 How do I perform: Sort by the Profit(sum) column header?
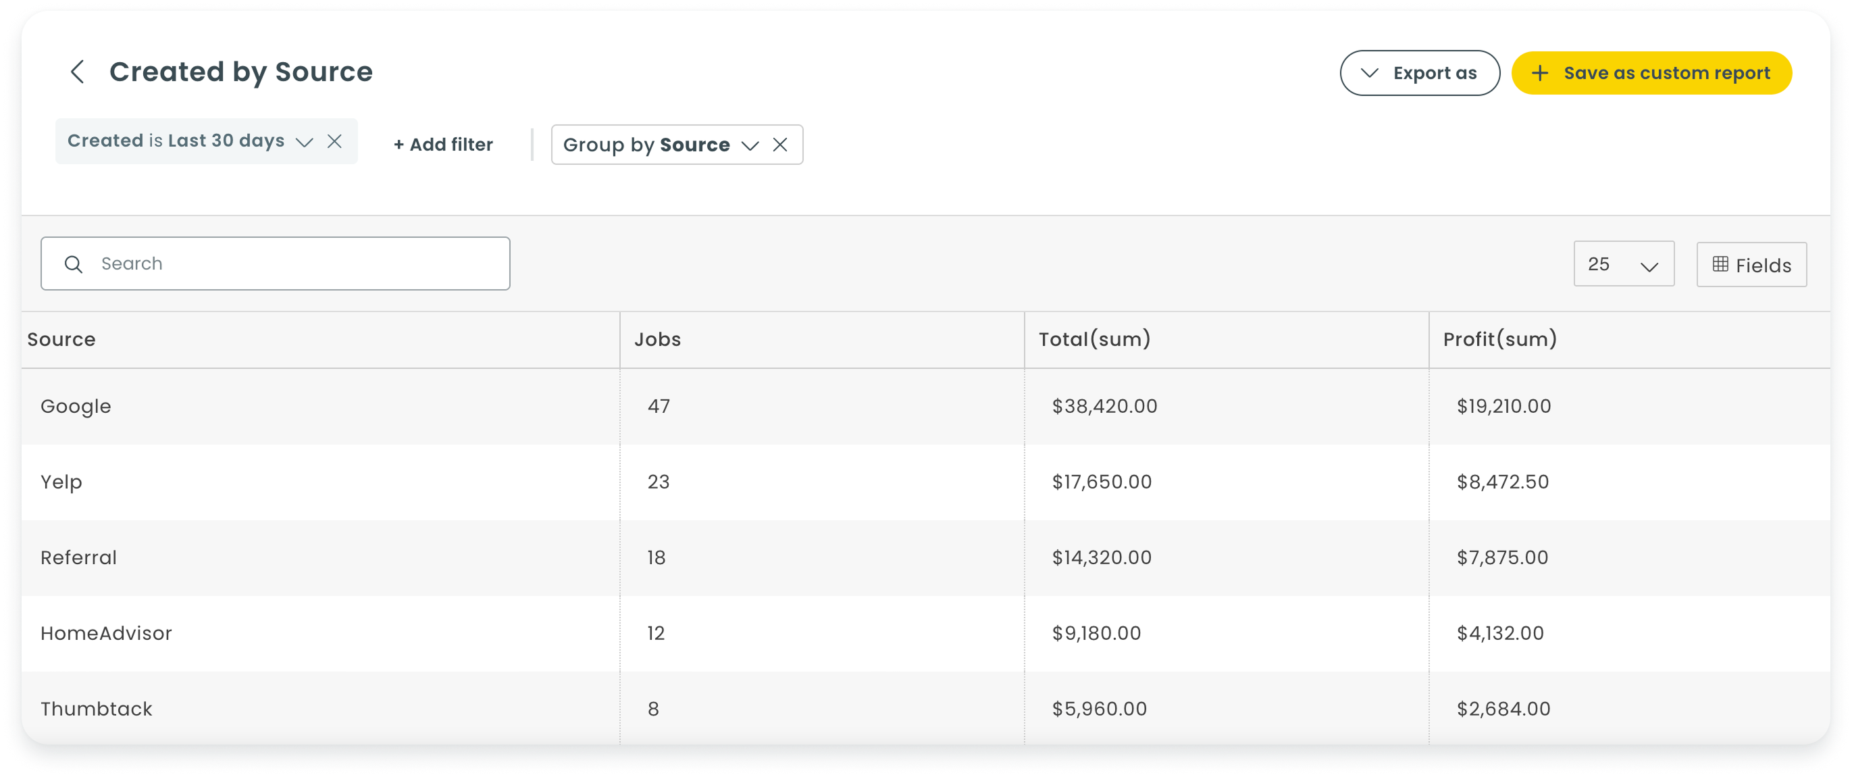click(x=1499, y=340)
